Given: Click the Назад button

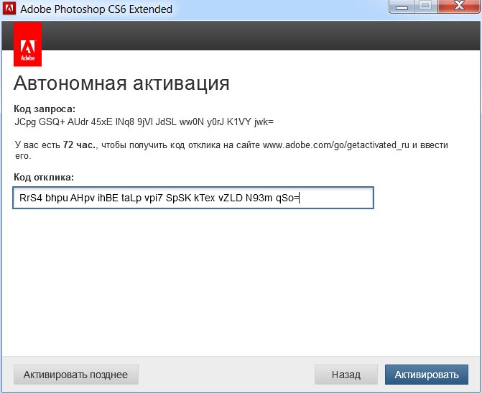Looking at the screenshot, I should 346,375.
